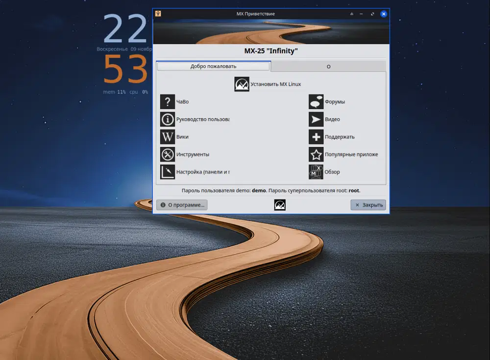
Task: Click the ЧаВо label
Action: 182,102
